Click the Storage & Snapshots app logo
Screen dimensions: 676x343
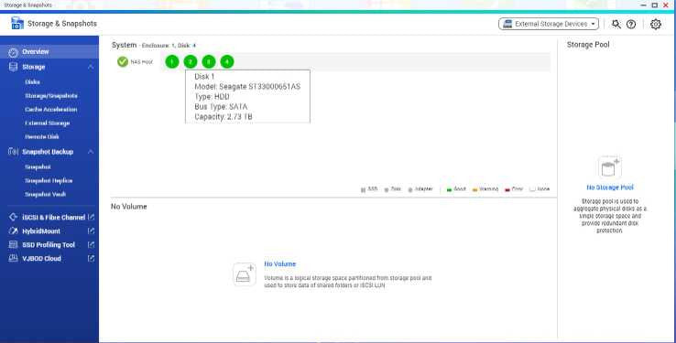click(x=17, y=23)
